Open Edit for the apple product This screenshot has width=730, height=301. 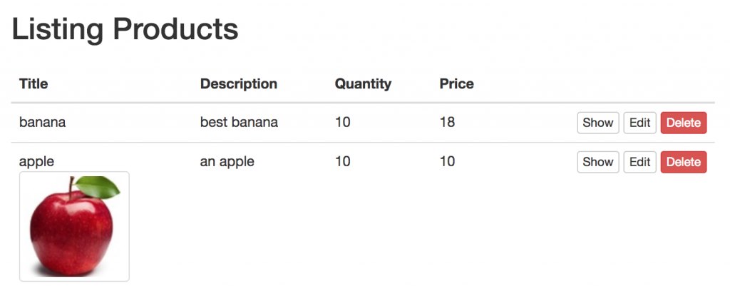(x=639, y=162)
